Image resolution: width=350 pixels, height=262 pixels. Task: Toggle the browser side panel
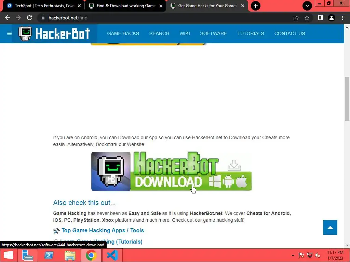[x=321, y=18]
